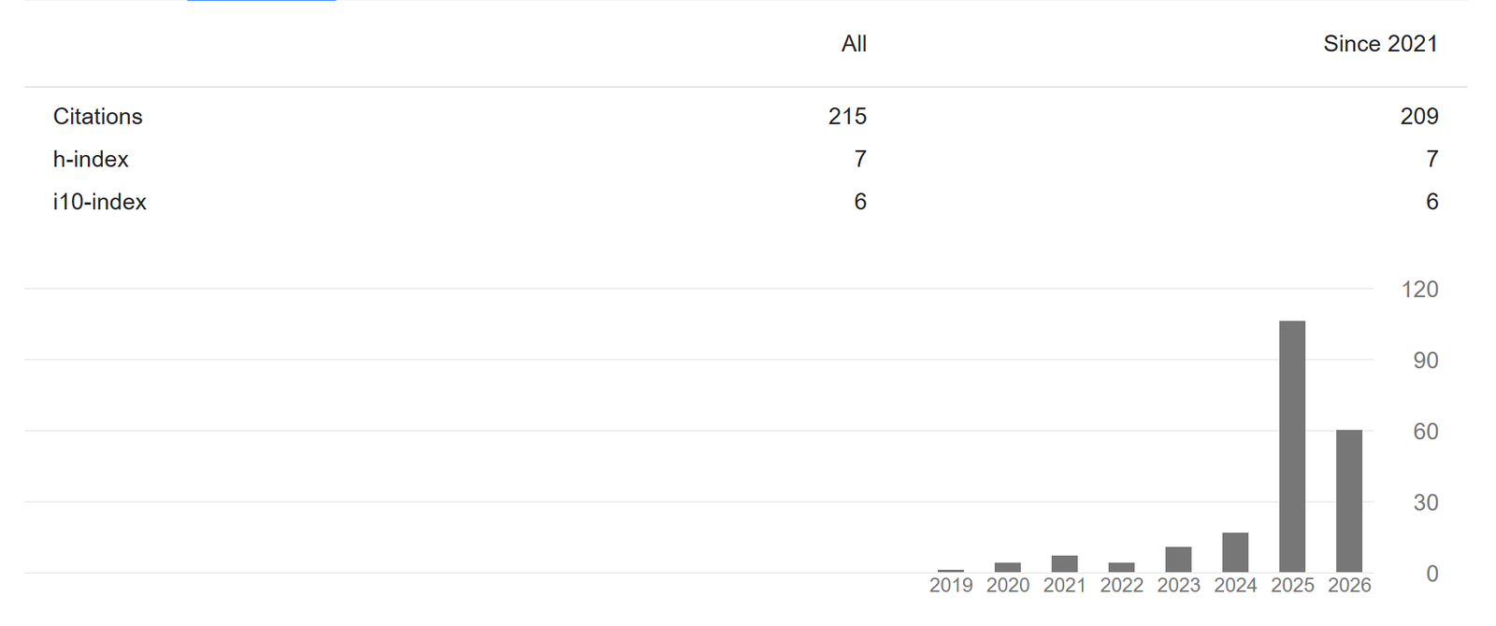
Task: Click the 2019 citations bar
Action: coord(950,571)
